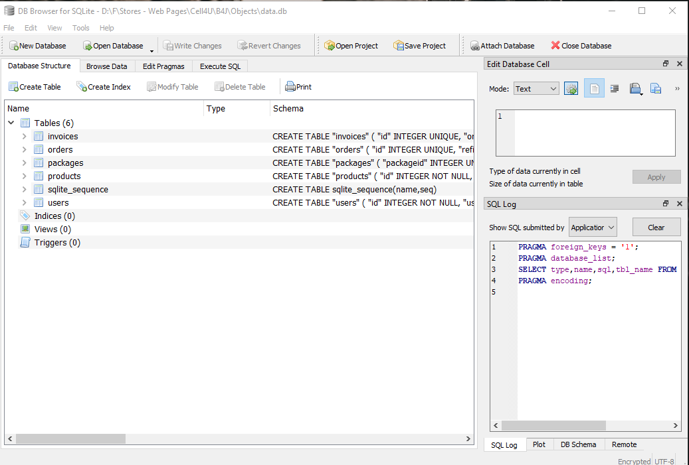Float the Edit Database Cell panel

[x=666, y=64]
